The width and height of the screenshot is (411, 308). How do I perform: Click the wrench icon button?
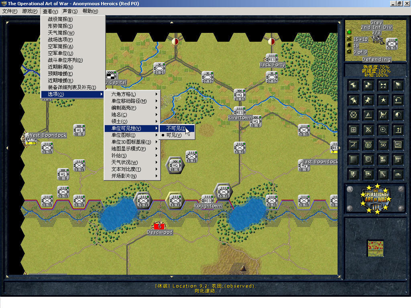383,174
